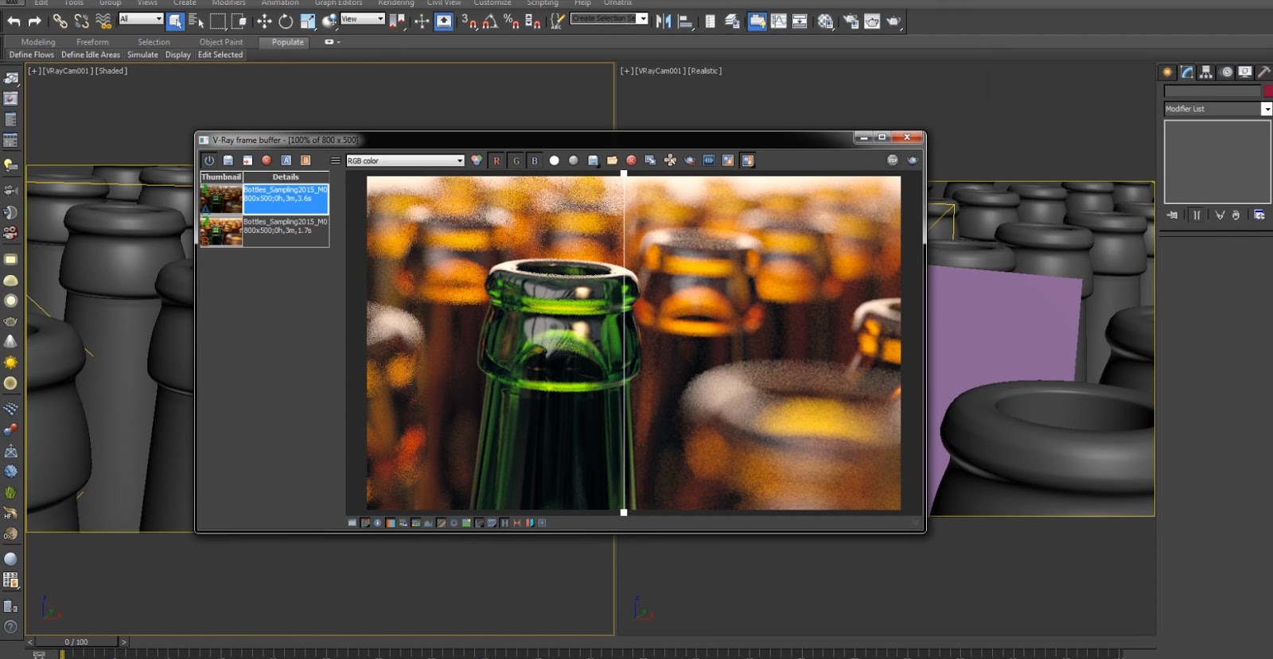Click the Simulate button
The height and width of the screenshot is (659, 1273).
click(x=142, y=55)
